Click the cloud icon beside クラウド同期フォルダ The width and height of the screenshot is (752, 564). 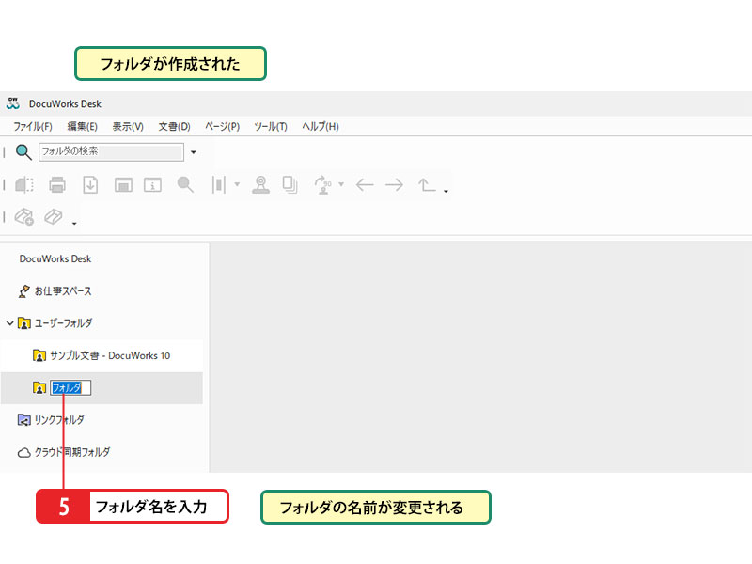(24, 453)
